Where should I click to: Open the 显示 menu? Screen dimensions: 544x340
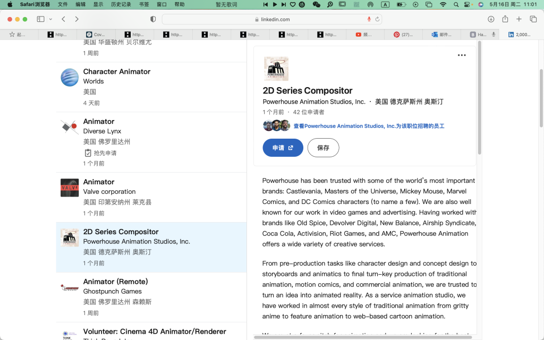(x=98, y=4)
